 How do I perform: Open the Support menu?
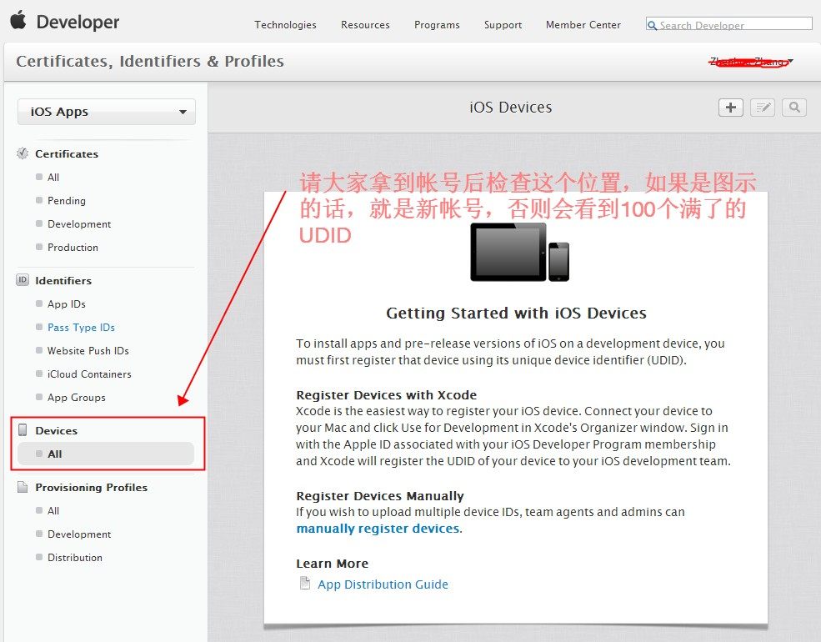pos(503,25)
